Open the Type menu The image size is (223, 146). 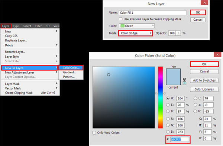pyautogui.click(x=16, y=26)
